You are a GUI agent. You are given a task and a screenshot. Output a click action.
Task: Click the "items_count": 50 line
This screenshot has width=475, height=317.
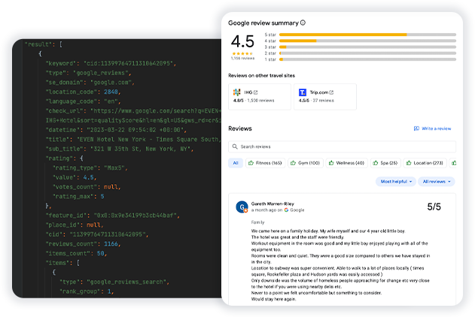click(76, 254)
